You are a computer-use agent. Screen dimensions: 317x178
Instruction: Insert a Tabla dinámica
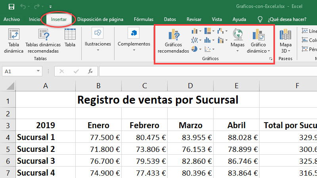(x=14, y=40)
